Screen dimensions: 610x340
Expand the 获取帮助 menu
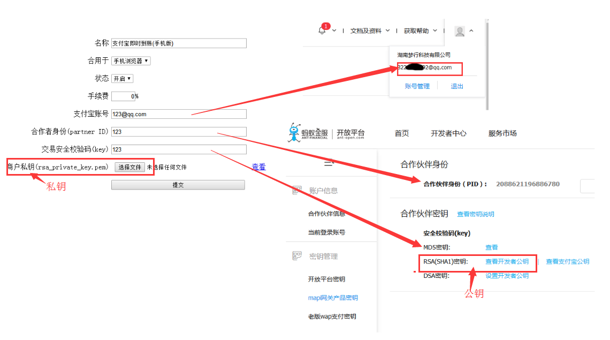coord(420,31)
